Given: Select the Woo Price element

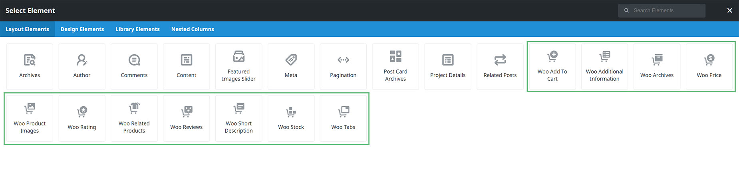Looking at the screenshot, I should [709, 66].
